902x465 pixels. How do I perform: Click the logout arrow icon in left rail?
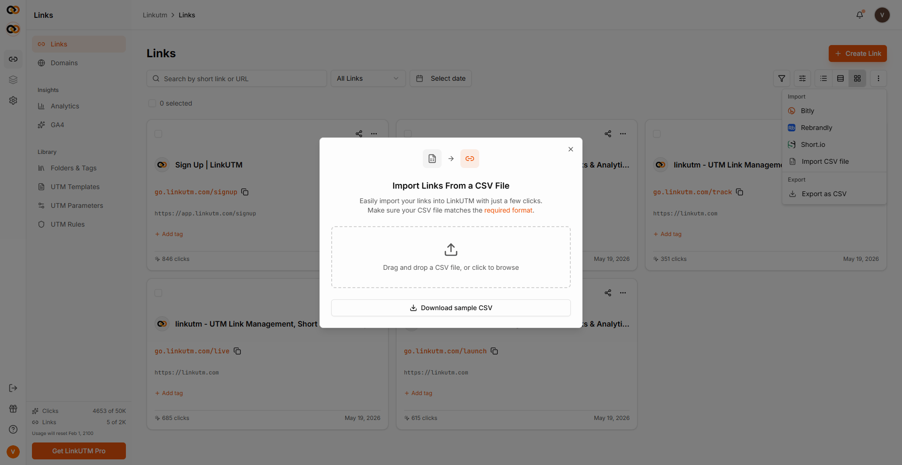(x=13, y=388)
